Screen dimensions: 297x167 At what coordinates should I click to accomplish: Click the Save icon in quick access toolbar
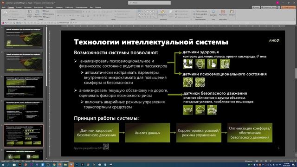tap(3, 23)
